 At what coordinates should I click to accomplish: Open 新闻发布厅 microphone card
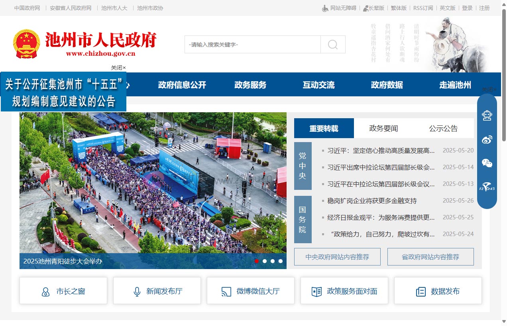coord(157,291)
